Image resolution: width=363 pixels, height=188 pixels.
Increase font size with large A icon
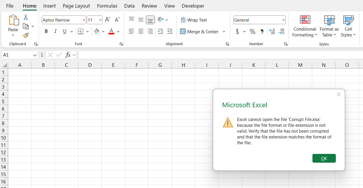tap(108, 20)
